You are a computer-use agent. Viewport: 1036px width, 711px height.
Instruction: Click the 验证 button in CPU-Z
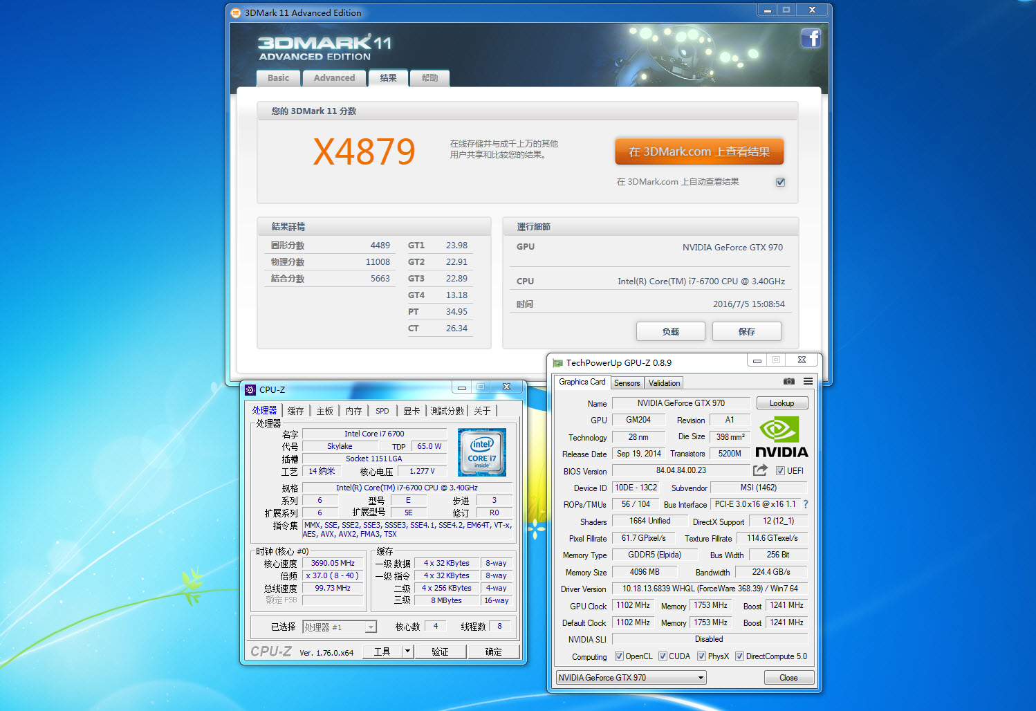pyautogui.click(x=440, y=652)
